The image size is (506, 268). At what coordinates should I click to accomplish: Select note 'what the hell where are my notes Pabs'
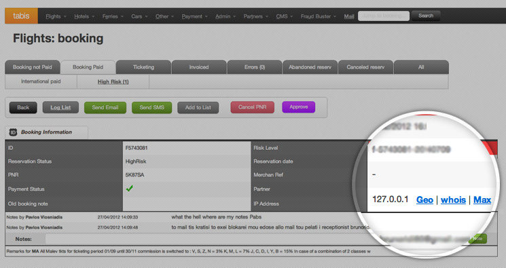(217, 217)
